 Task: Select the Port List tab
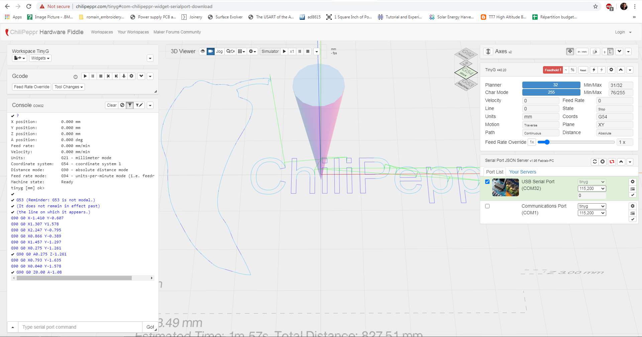click(495, 172)
